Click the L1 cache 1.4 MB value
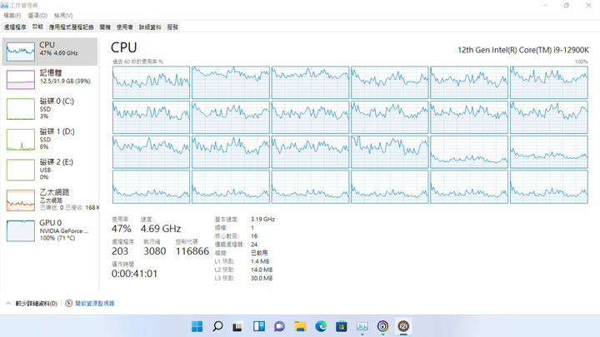The height and width of the screenshot is (337, 600). [x=260, y=261]
